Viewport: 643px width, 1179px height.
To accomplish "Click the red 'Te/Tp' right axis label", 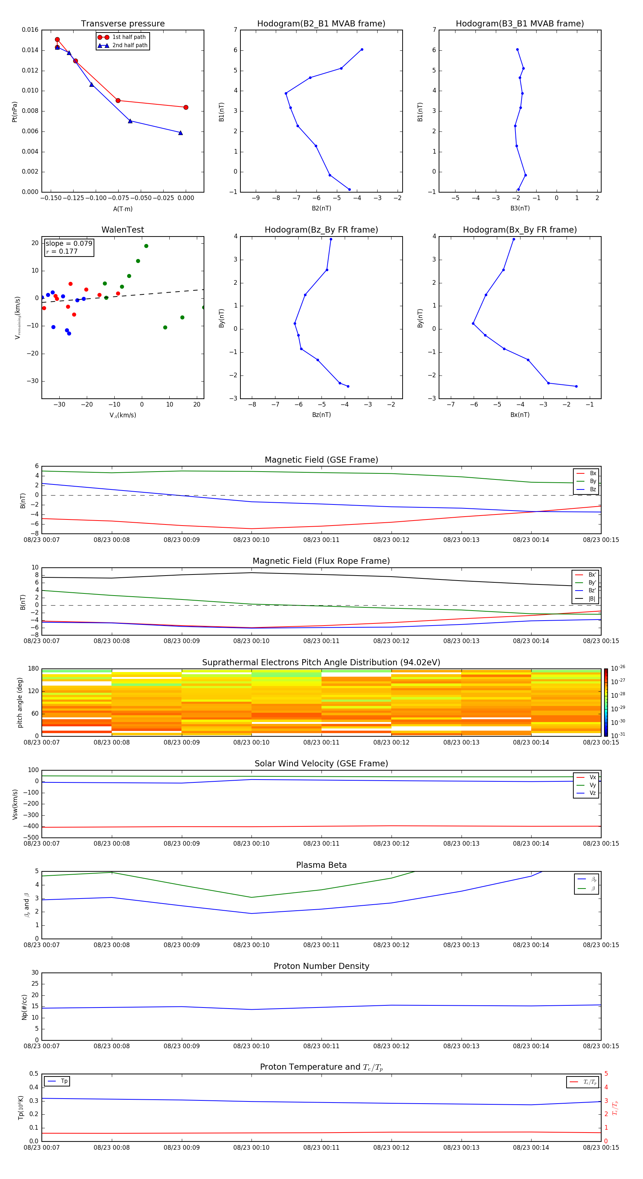I will (615, 1108).
